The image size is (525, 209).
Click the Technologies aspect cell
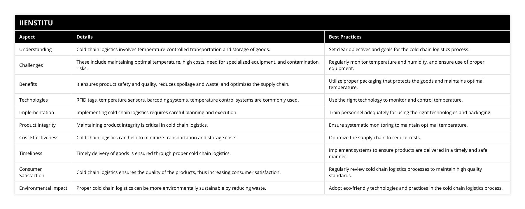pos(34,100)
